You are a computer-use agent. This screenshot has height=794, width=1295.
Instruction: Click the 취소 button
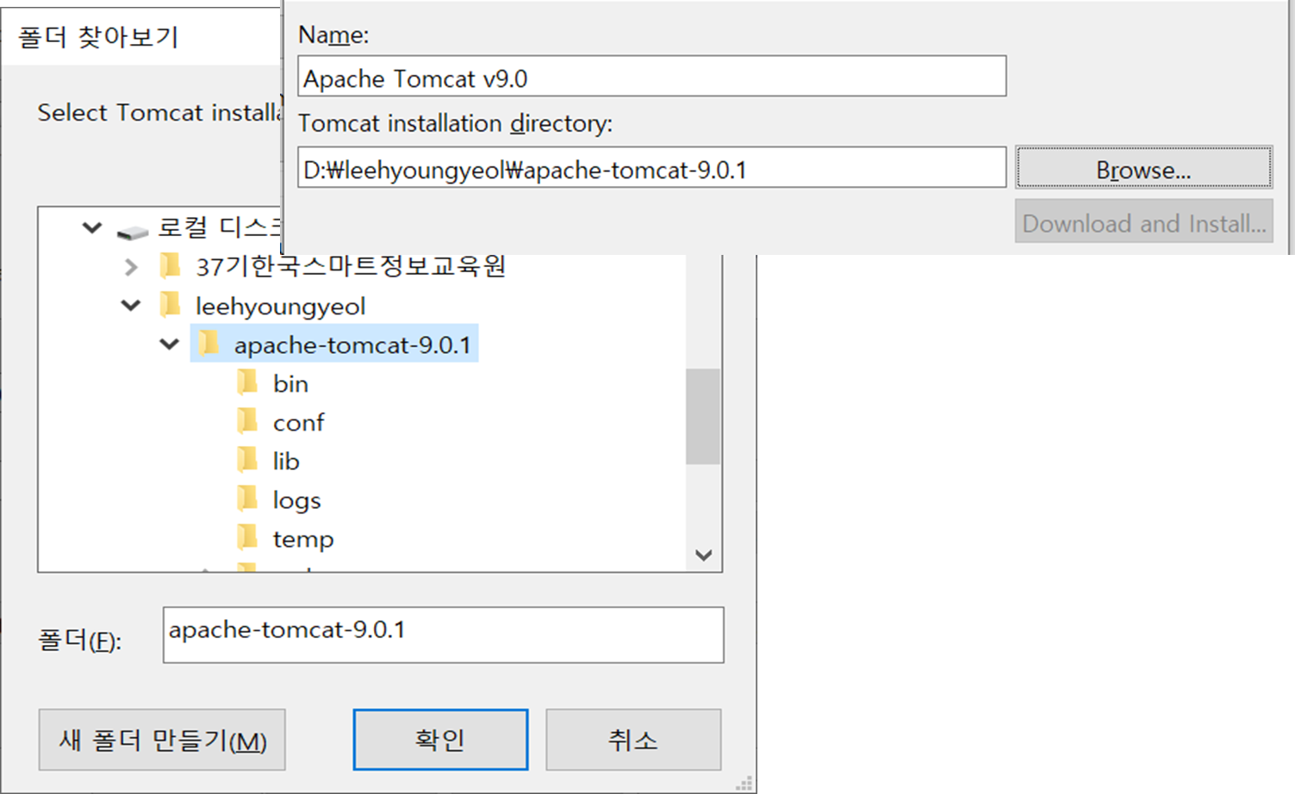[x=633, y=740]
